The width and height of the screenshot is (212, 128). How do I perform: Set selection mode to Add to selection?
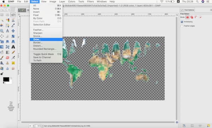(192, 17)
